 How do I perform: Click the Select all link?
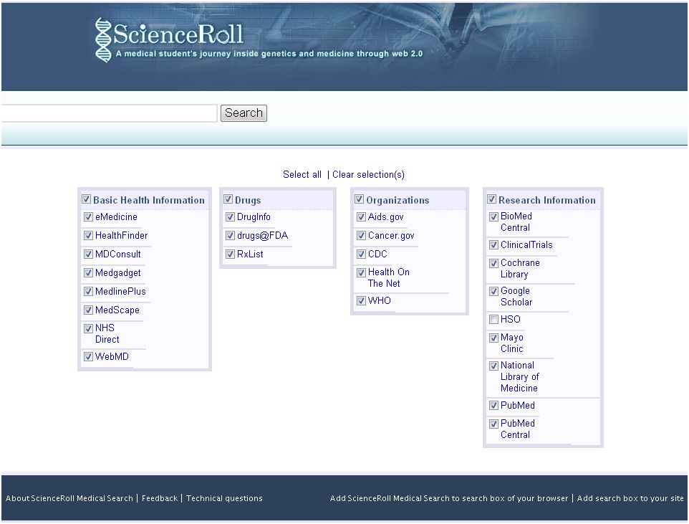coord(302,175)
